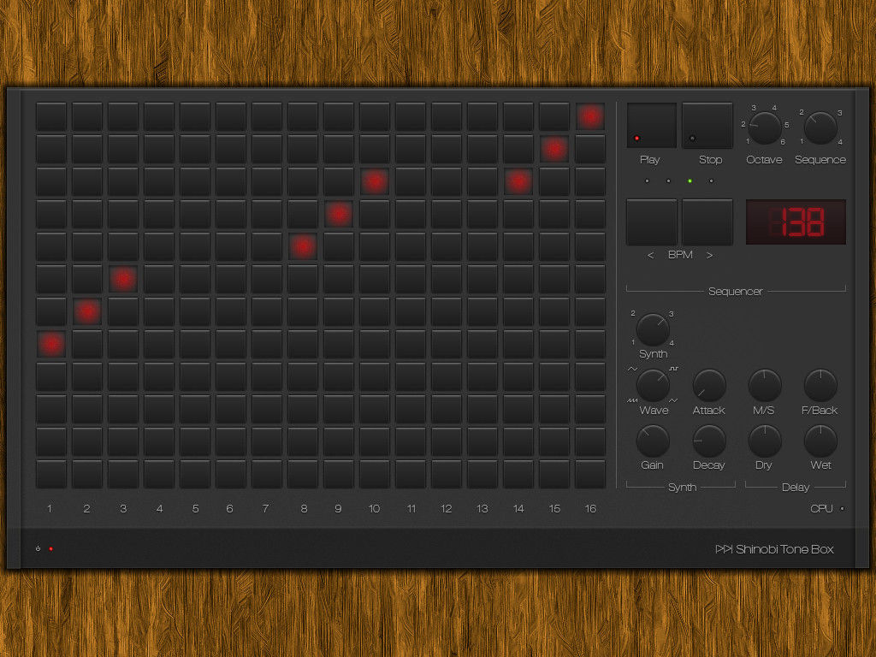Viewport: 876px width, 657px height.
Task: Adjust the Dry delay knob
Action: 764,441
